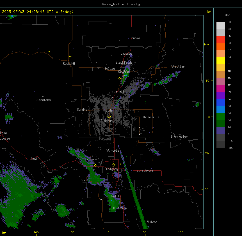This screenshot has height=236, width=242.
Task: Click the white plus marker west of Drumheller region
Action: 172,105
